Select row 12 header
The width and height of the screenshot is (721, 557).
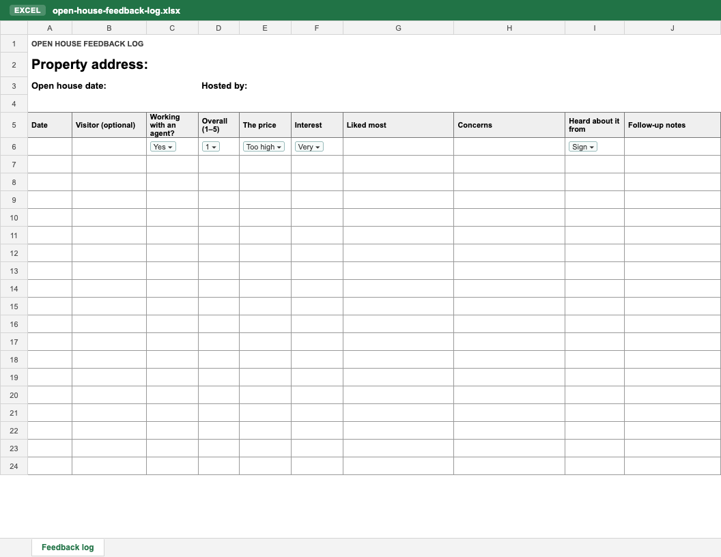point(14,253)
